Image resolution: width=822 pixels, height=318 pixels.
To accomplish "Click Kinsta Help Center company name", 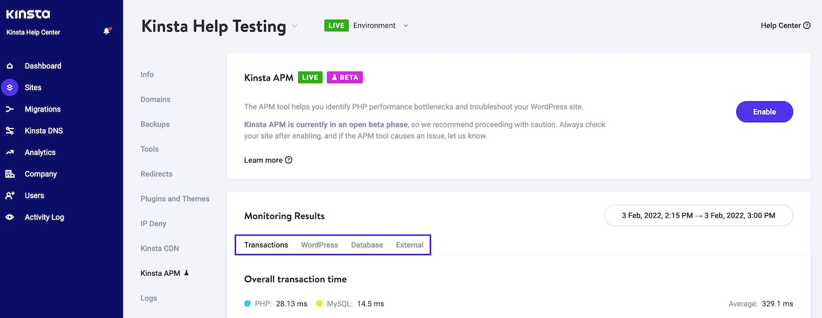I will [33, 32].
